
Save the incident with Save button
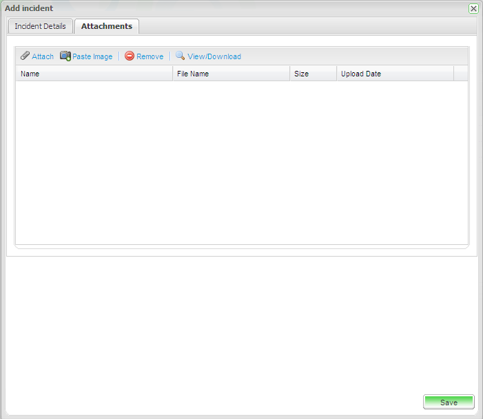[449, 402]
